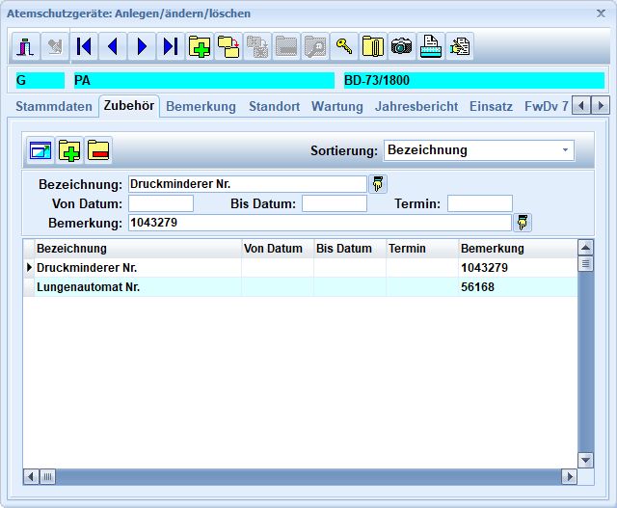Click the Von Datum column header
The width and height of the screenshot is (617, 508).
[x=278, y=249]
